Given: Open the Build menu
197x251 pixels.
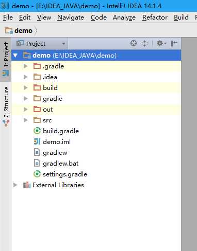Looking at the screenshot, I should (x=181, y=17).
